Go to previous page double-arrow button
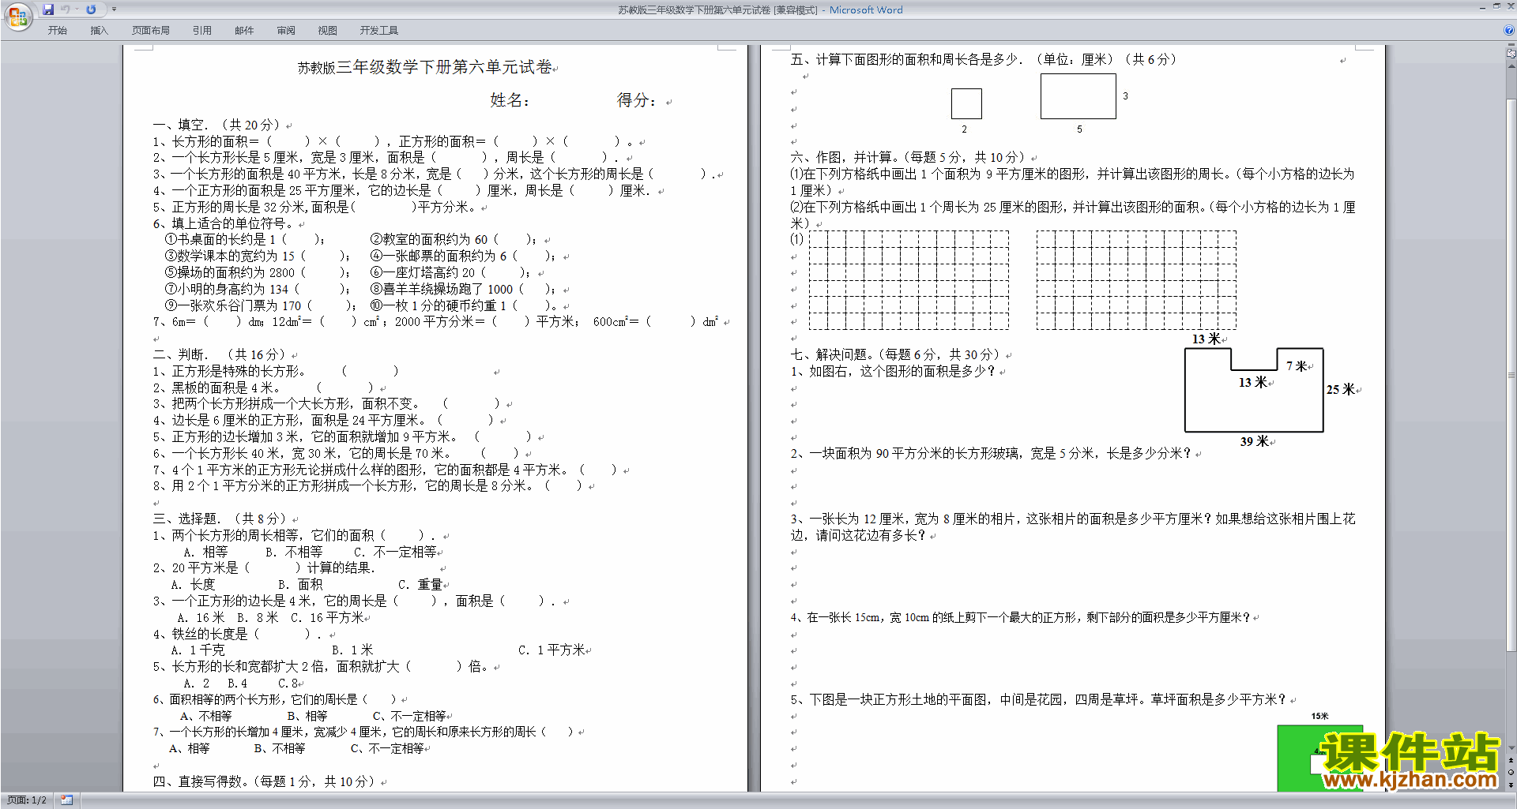 click(x=1511, y=761)
